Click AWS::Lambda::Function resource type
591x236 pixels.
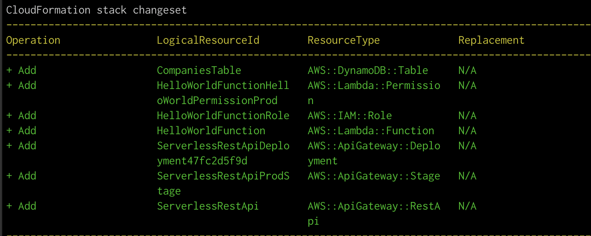tap(371, 131)
